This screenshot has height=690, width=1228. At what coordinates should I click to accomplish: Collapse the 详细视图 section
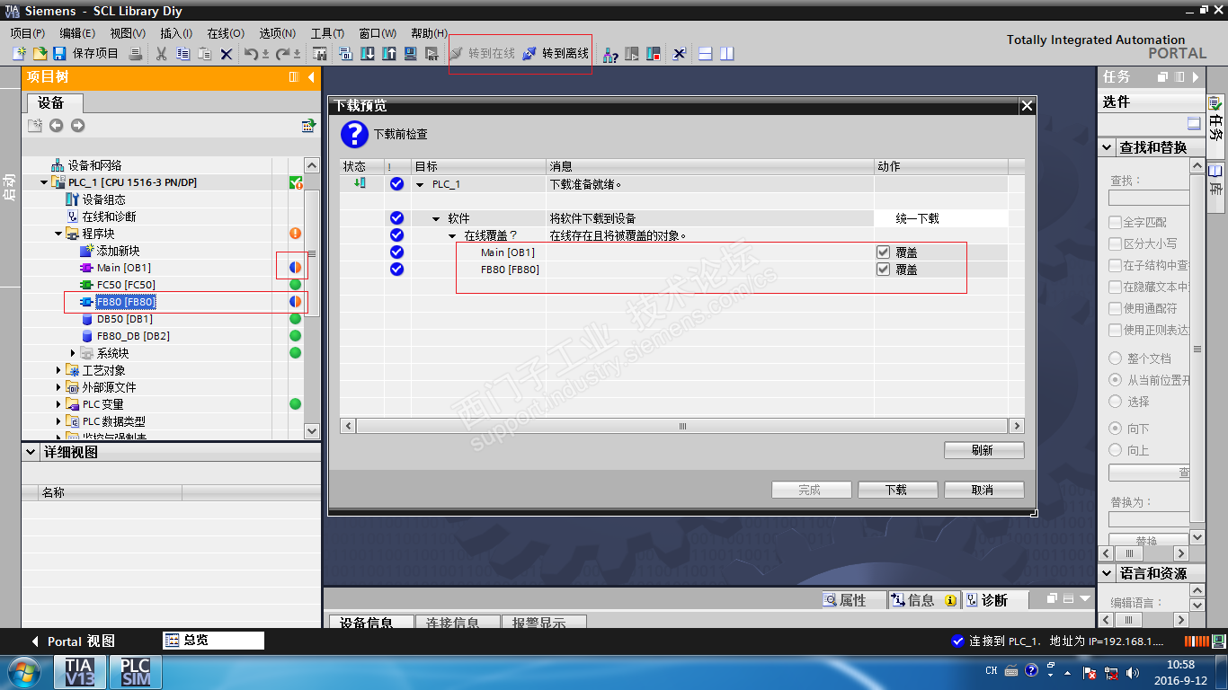[x=31, y=452]
